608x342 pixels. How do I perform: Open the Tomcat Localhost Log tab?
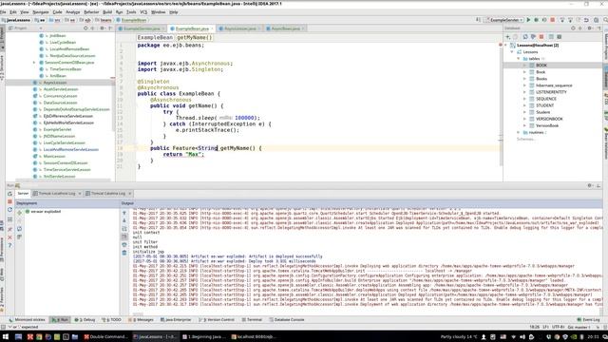pyautogui.click(x=57, y=193)
